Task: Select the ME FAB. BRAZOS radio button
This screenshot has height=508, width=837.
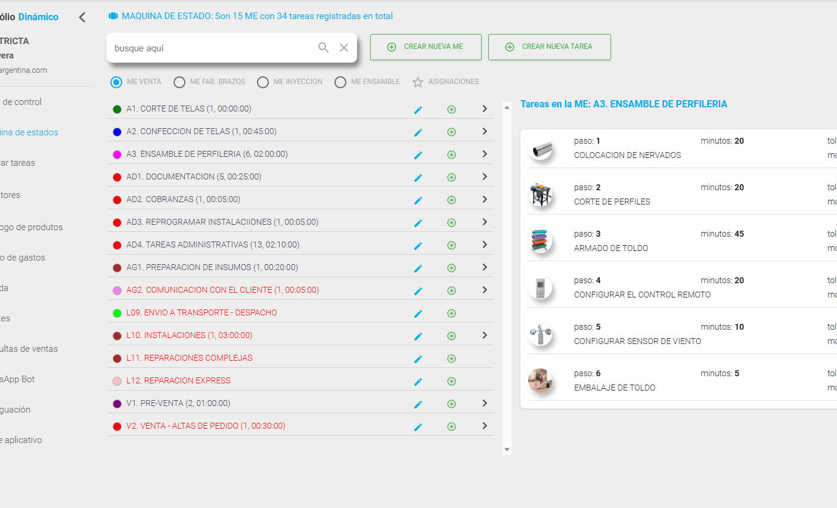Action: (179, 82)
